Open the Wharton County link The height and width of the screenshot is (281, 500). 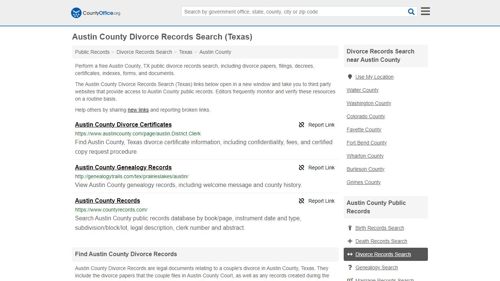pos(365,156)
